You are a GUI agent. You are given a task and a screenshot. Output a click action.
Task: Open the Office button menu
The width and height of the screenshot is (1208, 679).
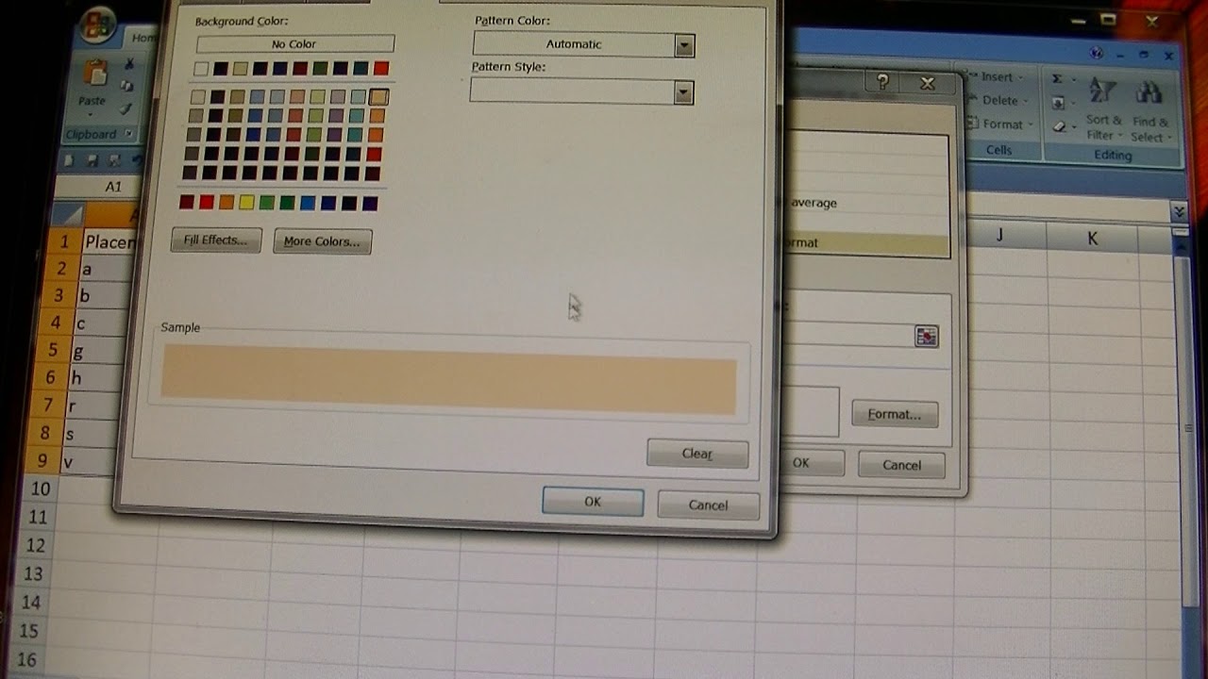click(98, 25)
